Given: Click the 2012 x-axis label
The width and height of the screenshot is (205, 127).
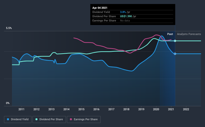Looking at the screenshot, I should coord(36,109).
